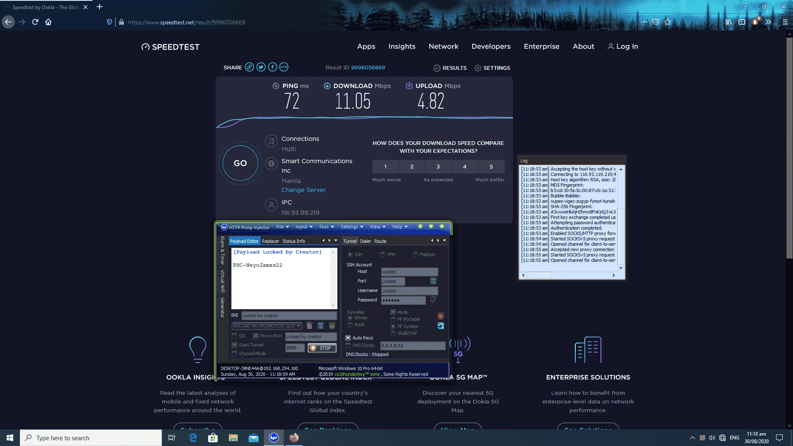Screen dimensions: 793x446
Task: Open the Result ID 9996056669 link
Action: click(368, 68)
